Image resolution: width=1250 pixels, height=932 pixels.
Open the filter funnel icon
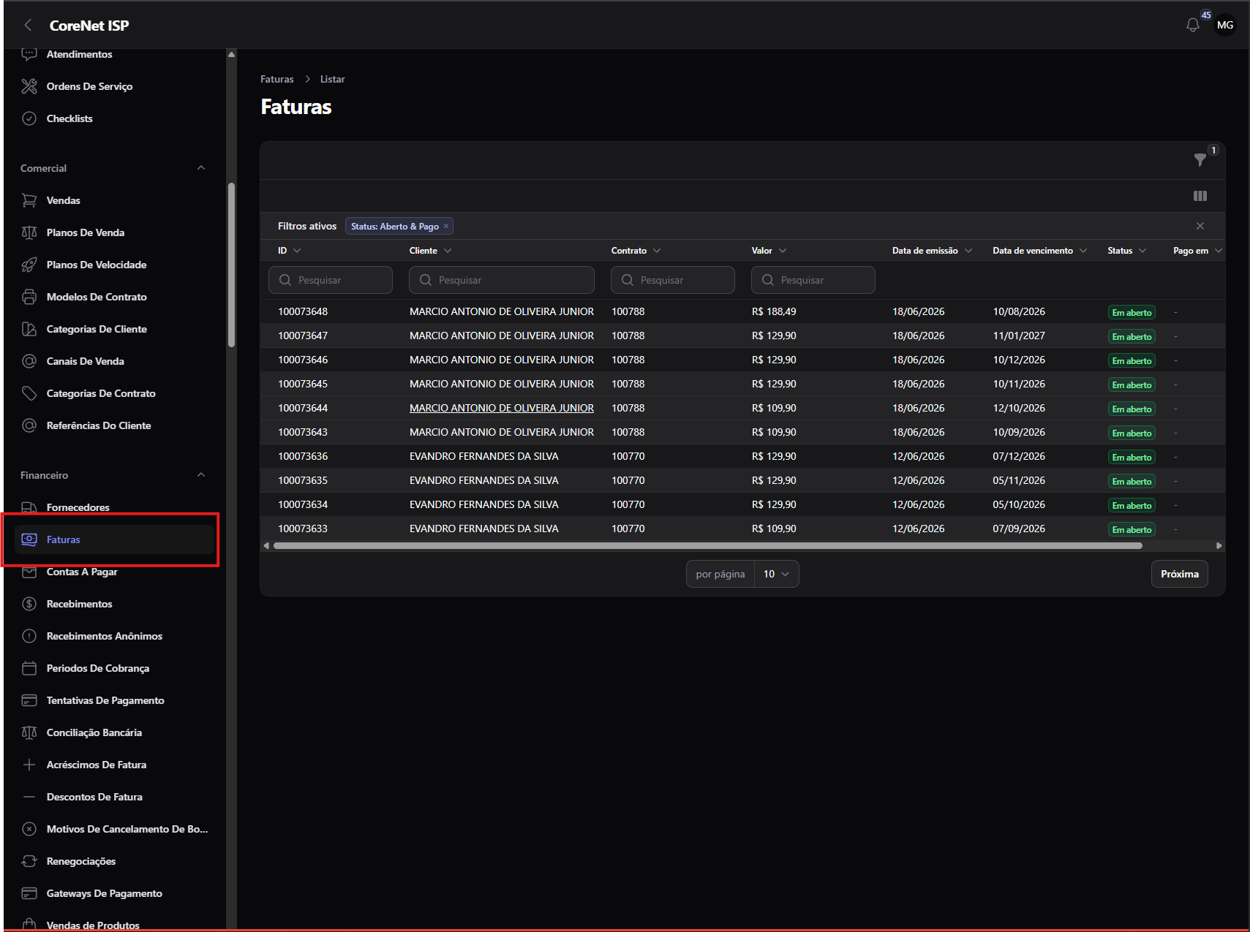(1200, 159)
